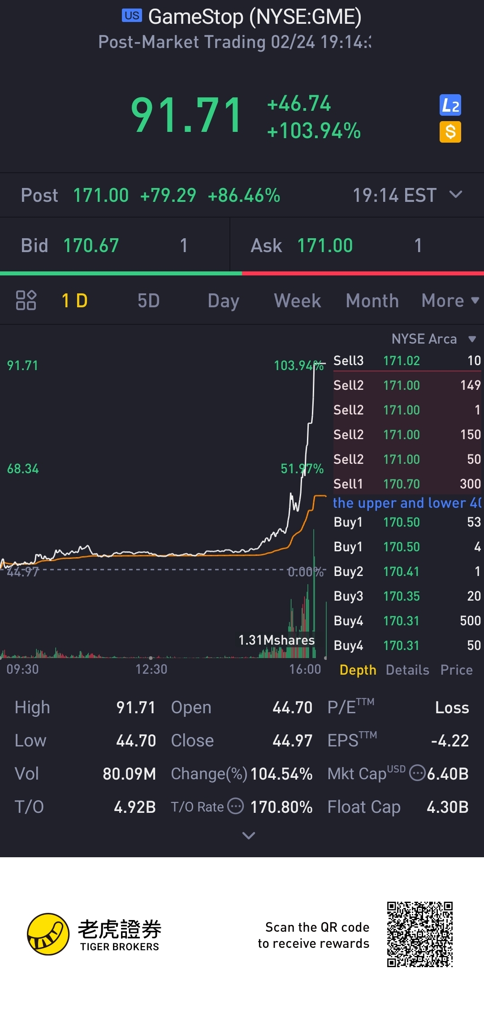Tap the T/O Rate info icon
Viewport: 484px width, 1012px height.
235,806
